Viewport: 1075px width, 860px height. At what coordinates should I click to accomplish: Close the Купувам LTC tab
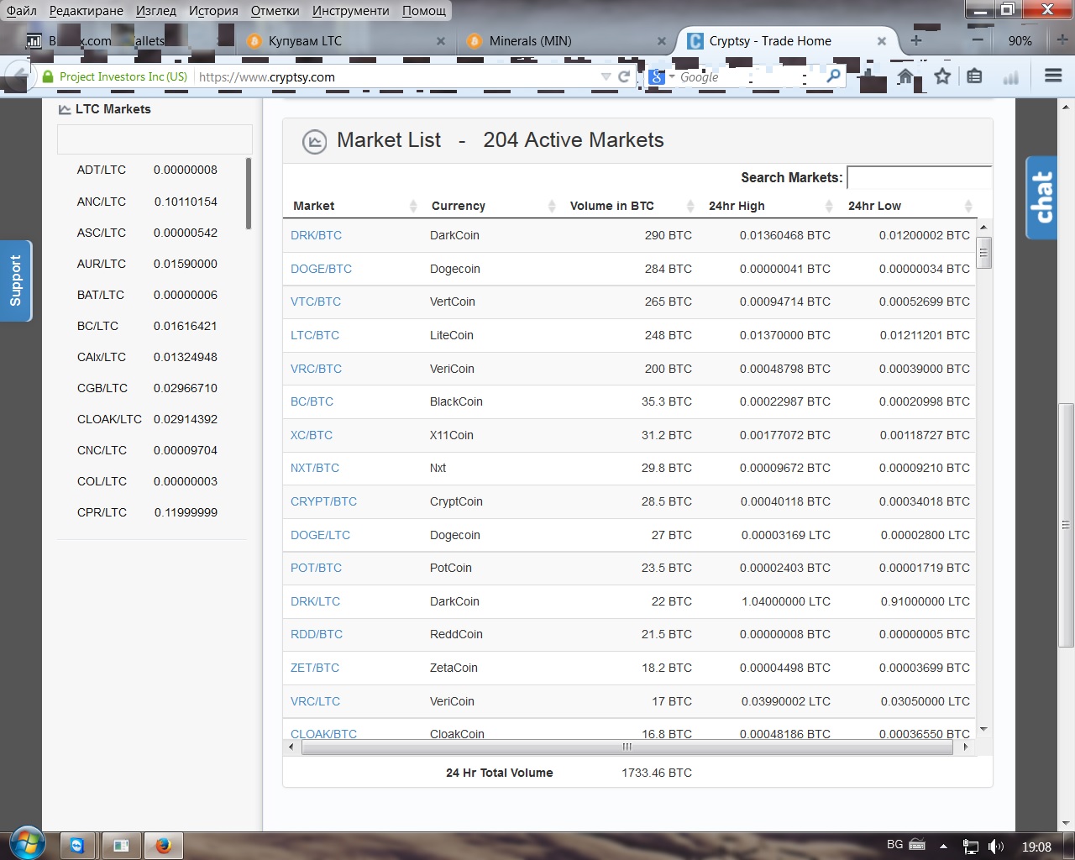[x=441, y=40]
